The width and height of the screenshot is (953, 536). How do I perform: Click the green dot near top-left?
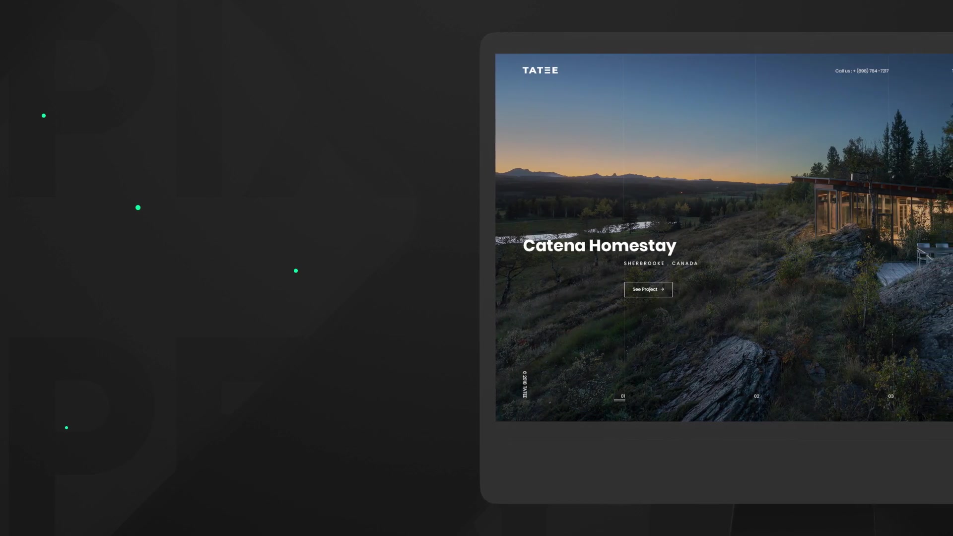point(43,116)
